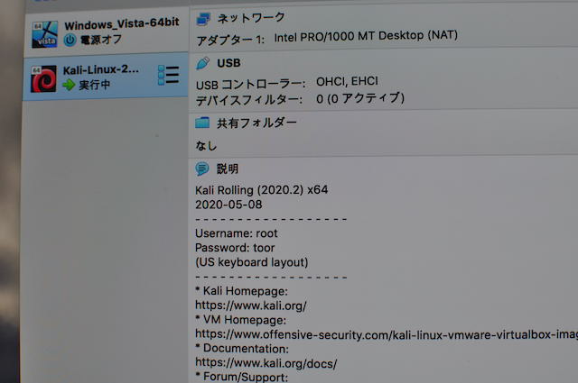Click the 電源オフ status text
The height and width of the screenshot is (383, 578).
click(100, 40)
